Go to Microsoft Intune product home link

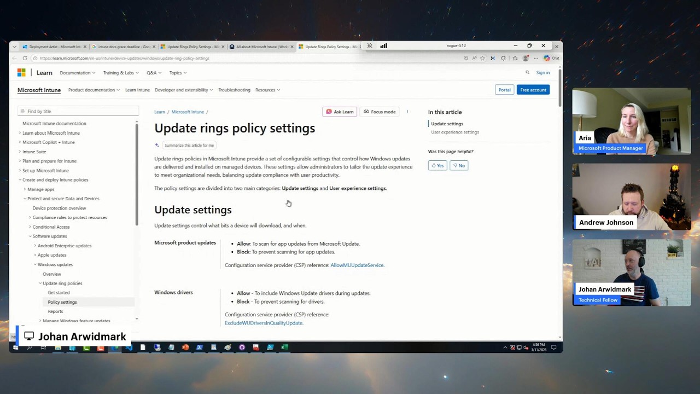(39, 90)
